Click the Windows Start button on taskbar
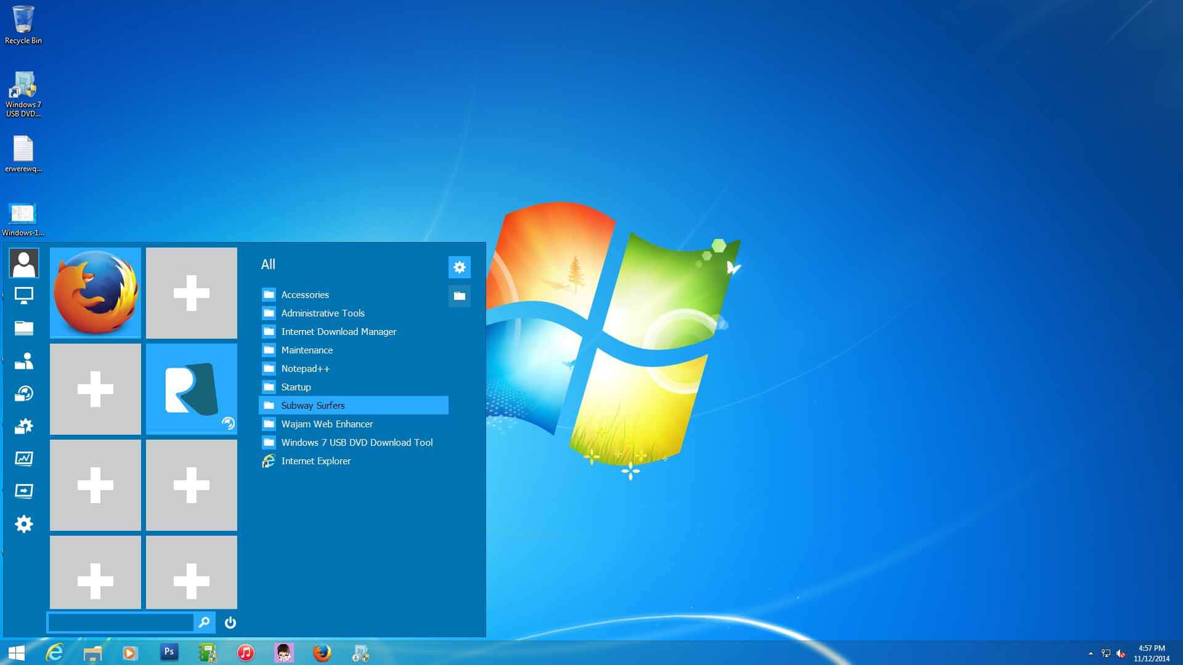The image size is (1183, 665). (17, 653)
